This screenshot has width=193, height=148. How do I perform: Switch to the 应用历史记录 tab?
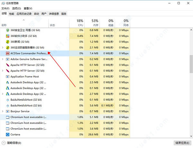pyautogui.click(x=24, y=14)
